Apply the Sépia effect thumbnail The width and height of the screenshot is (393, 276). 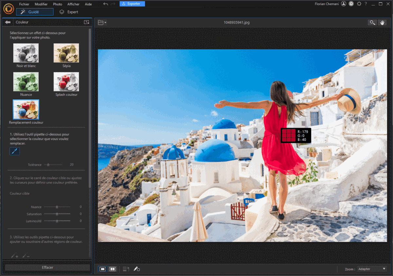pyautogui.click(x=66, y=53)
